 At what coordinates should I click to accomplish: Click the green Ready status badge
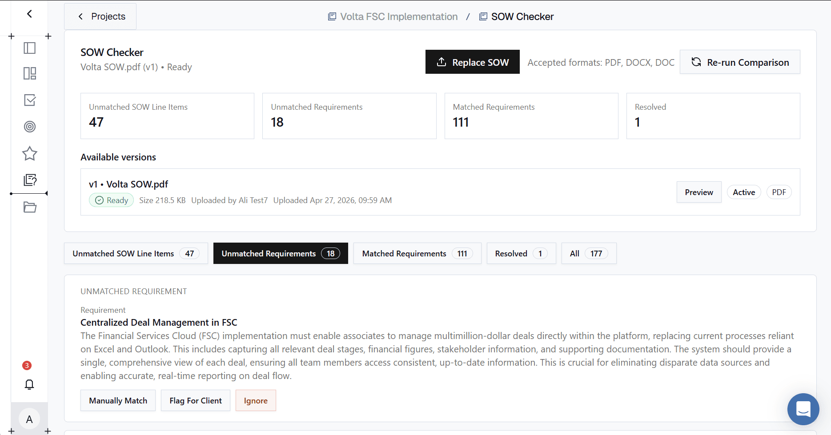111,200
